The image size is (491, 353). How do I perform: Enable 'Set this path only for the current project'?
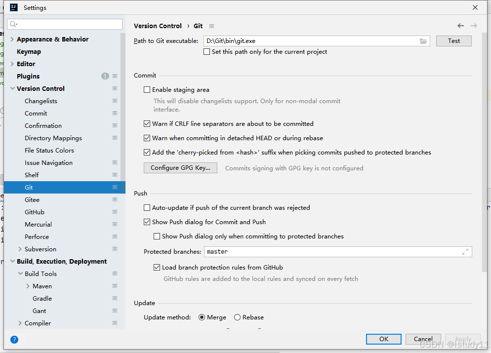tap(206, 52)
